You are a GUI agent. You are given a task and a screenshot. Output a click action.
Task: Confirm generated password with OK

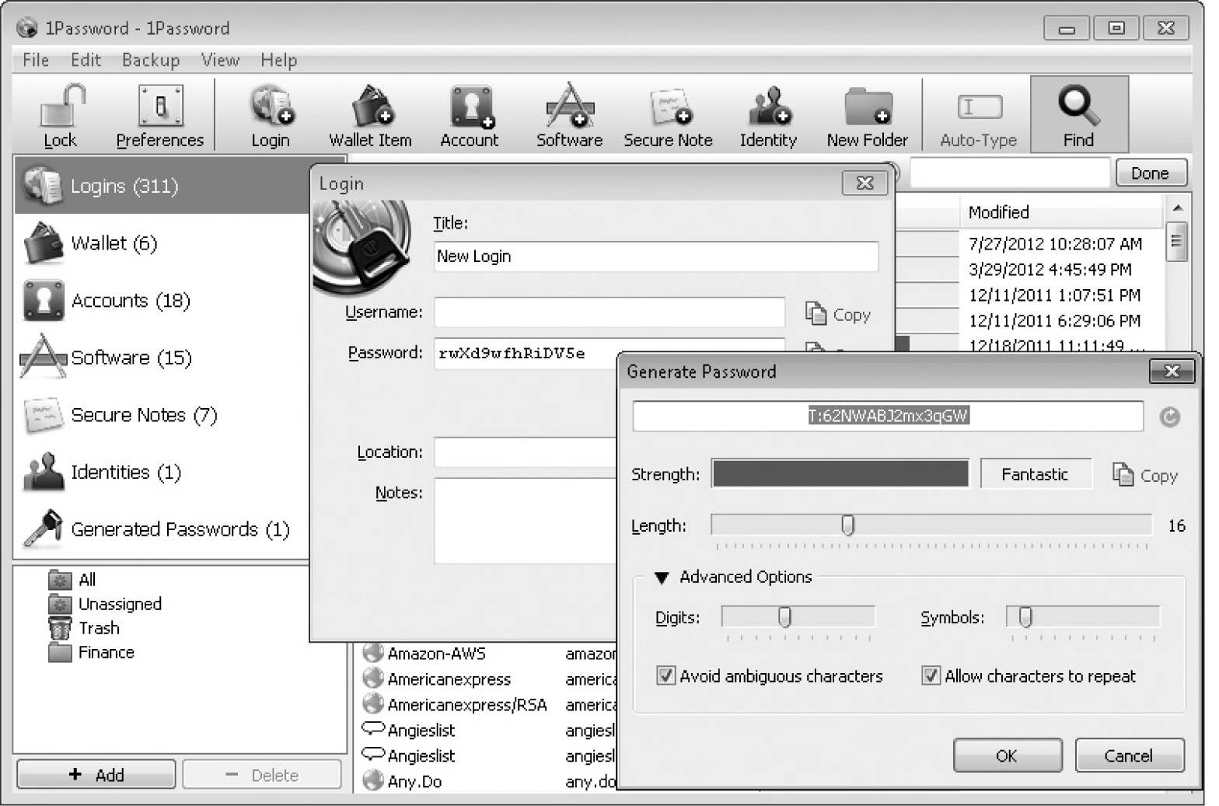click(1008, 755)
